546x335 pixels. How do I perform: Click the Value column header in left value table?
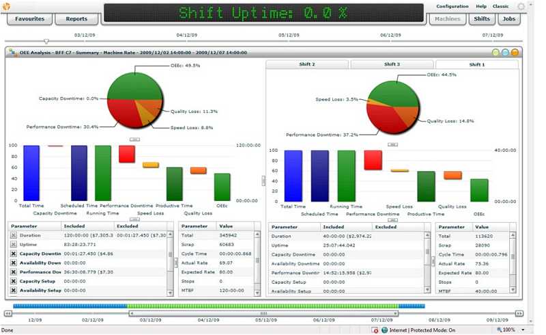pos(235,226)
